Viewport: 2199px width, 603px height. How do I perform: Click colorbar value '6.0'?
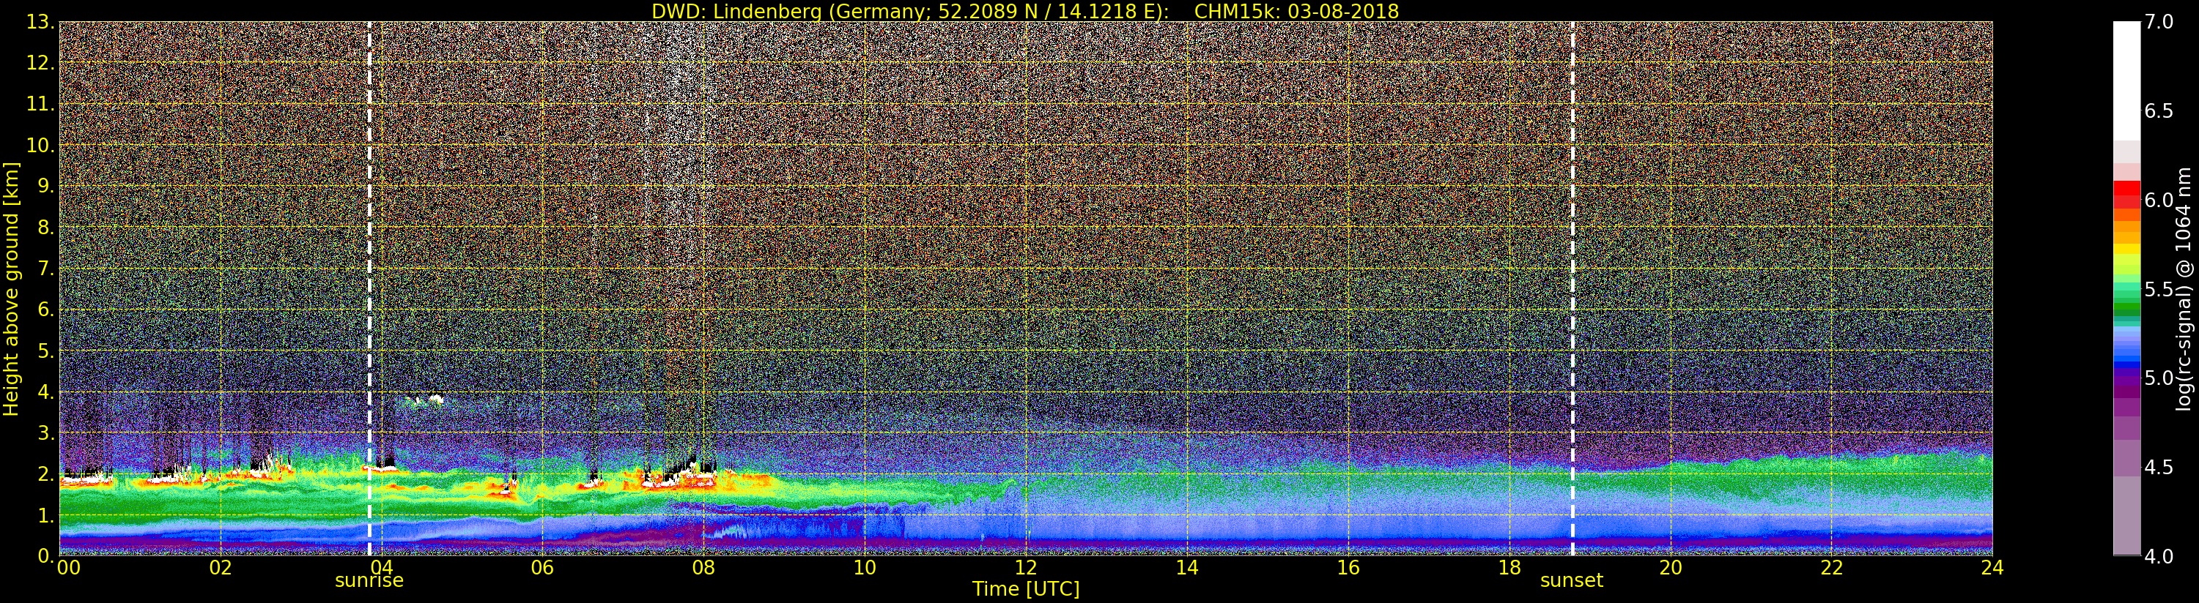(2158, 201)
